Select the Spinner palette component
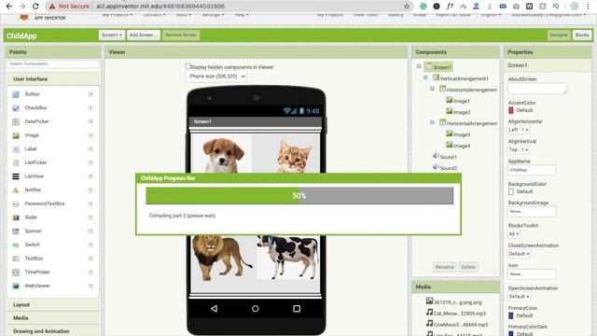 pos(34,231)
